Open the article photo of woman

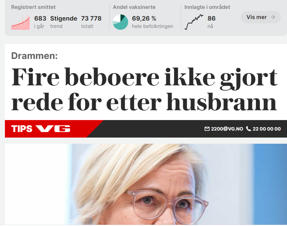click(146, 184)
